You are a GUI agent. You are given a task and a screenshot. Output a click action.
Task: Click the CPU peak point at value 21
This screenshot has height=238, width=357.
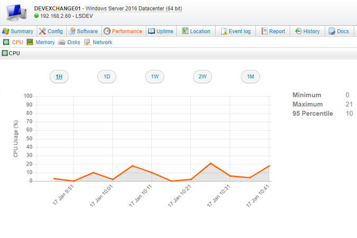(210, 163)
